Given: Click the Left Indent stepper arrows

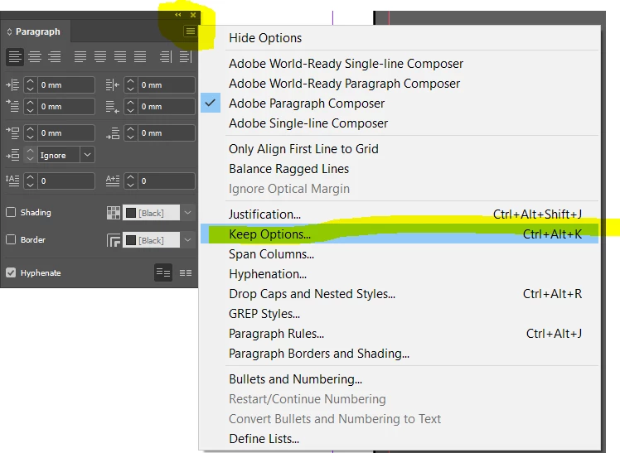Looking at the screenshot, I should click(x=30, y=85).
